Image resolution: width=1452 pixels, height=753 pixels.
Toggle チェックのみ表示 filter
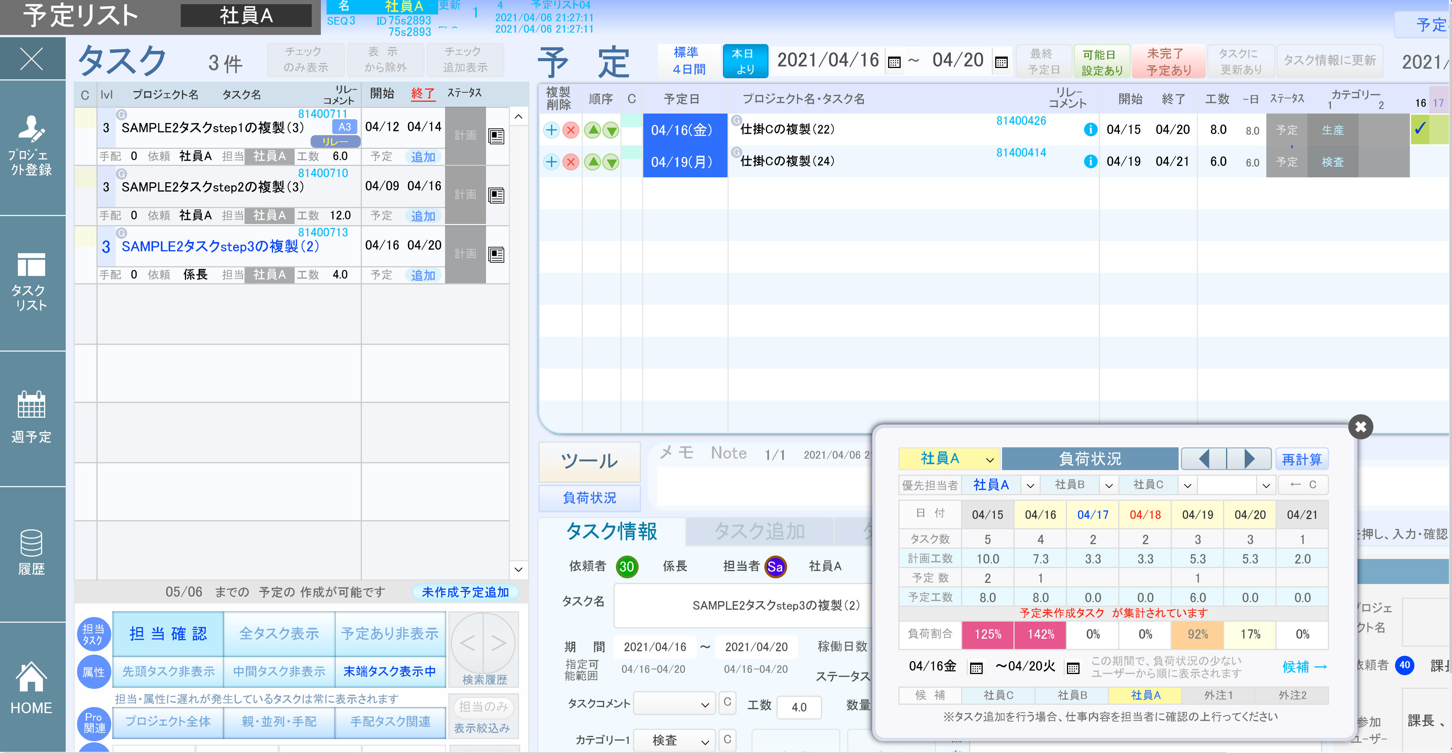click(306, 60)
